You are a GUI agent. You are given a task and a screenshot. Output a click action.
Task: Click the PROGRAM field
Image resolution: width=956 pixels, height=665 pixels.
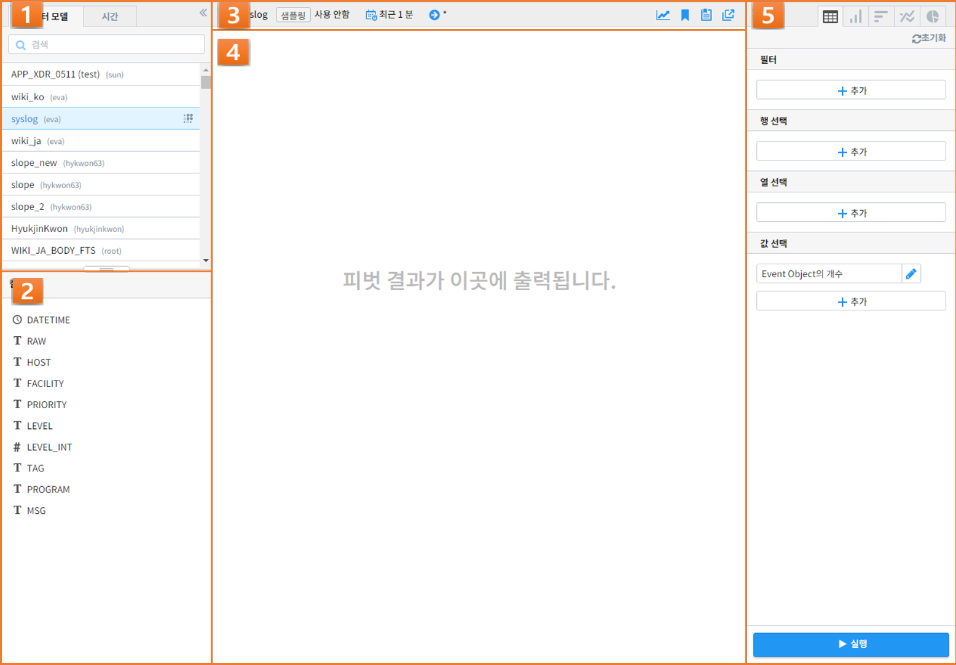[x=42, y=489]
